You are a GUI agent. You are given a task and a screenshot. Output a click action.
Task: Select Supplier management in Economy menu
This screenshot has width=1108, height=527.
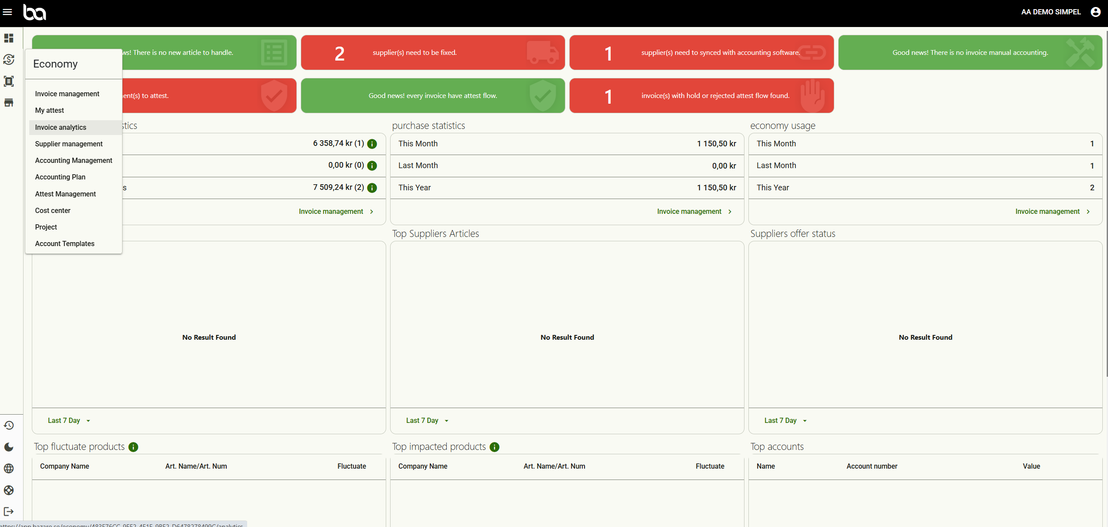[69, 144]
